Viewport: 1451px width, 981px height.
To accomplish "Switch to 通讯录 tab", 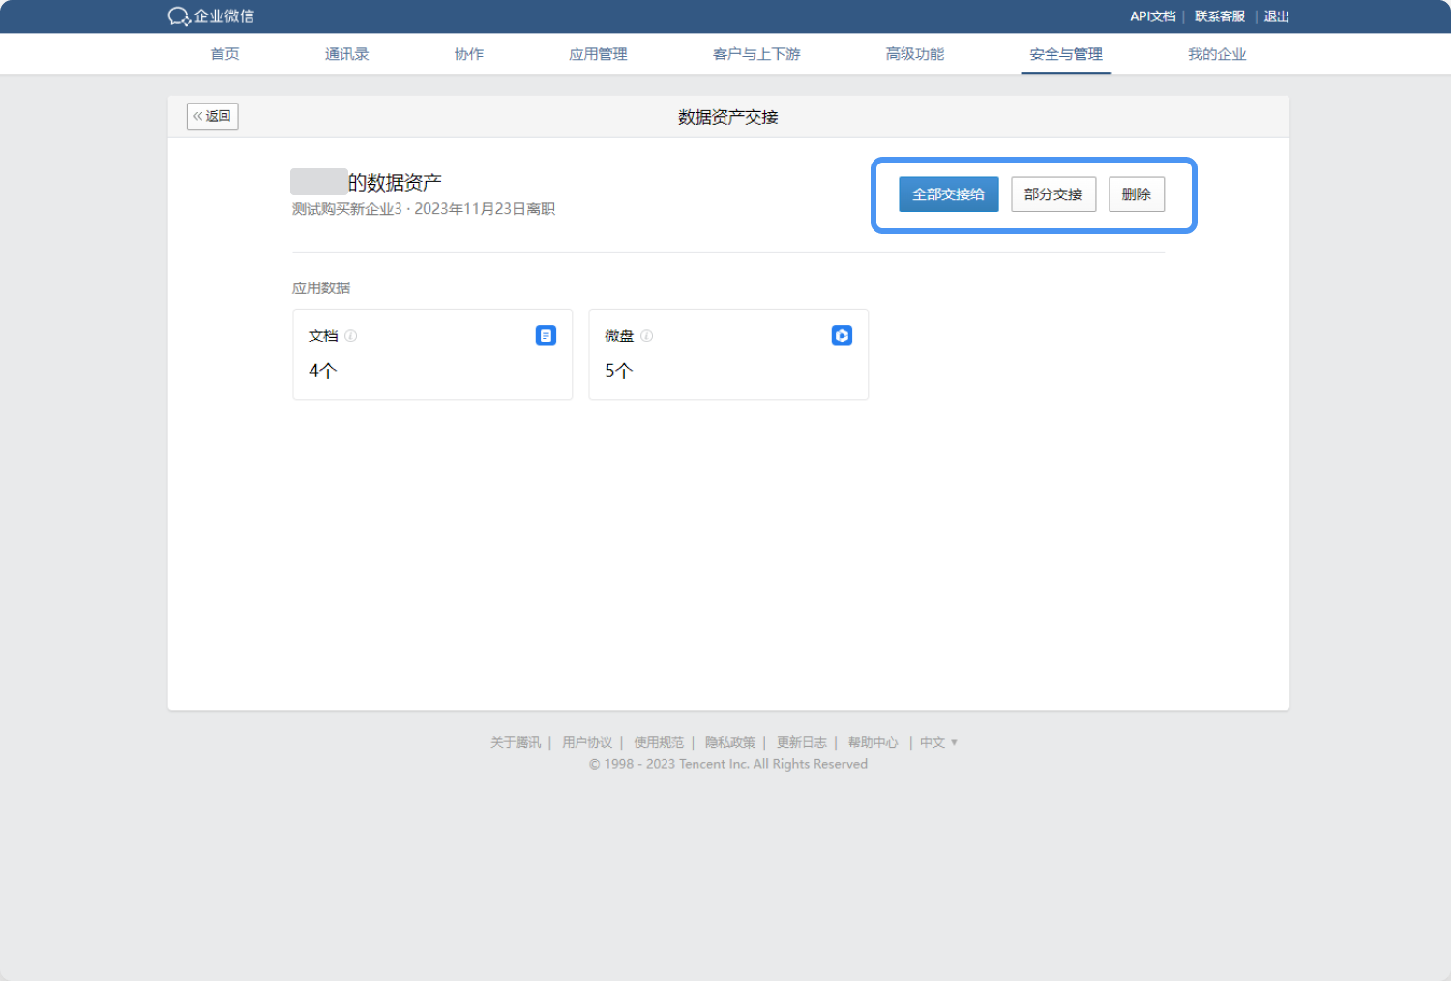I will point(346,54).
